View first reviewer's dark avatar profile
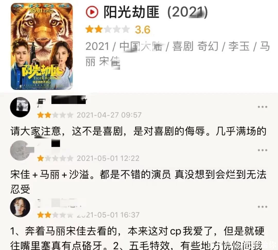 point(20,107)
